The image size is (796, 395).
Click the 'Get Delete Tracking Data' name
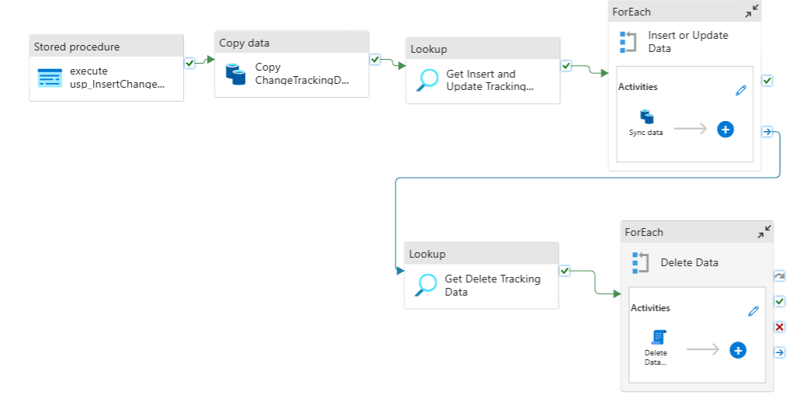493,286
